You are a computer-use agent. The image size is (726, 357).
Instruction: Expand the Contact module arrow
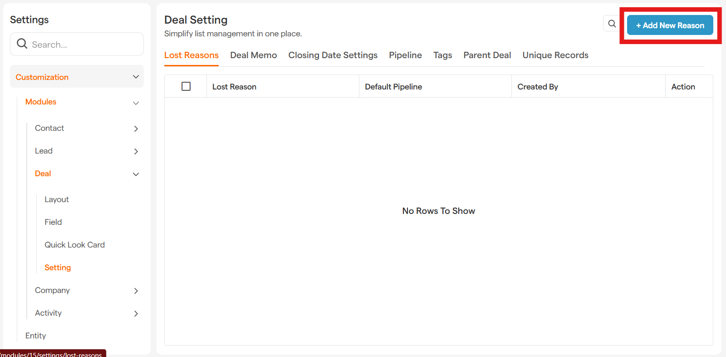point(136,129)
